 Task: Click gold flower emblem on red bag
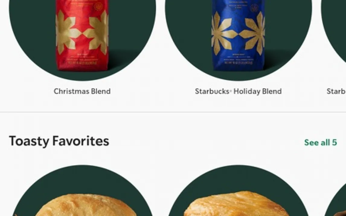(x=82, y=33)
